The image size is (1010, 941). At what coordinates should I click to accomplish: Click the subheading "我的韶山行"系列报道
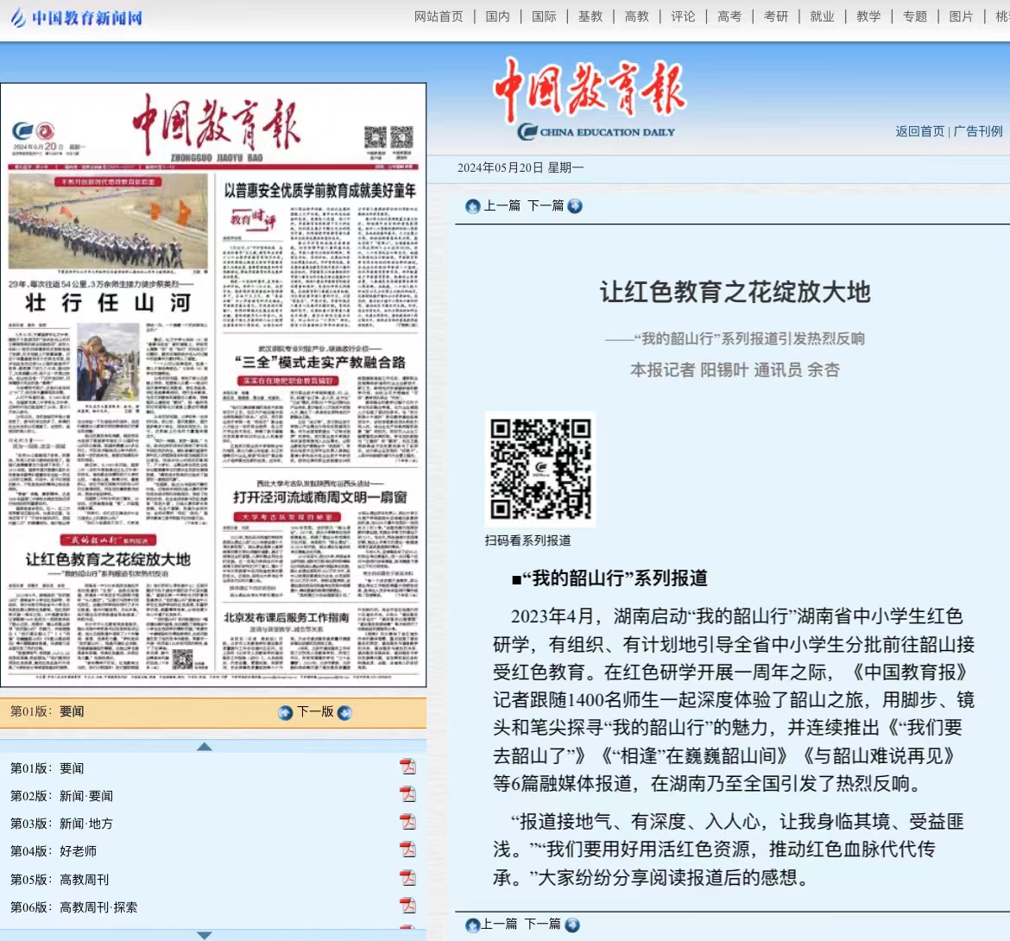[x=609, y=578]
